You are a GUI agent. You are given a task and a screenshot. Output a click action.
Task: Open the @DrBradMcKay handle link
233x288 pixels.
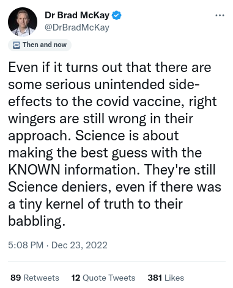77,27
